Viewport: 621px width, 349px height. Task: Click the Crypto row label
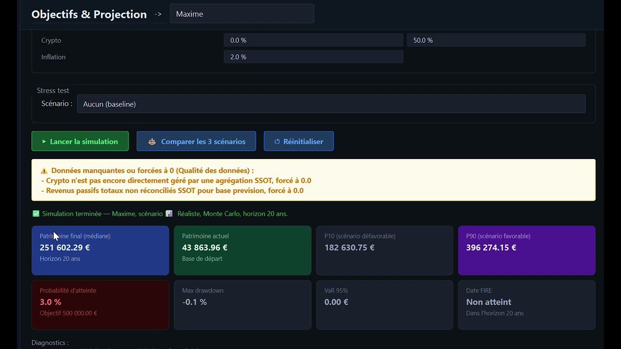click(51, 40)
